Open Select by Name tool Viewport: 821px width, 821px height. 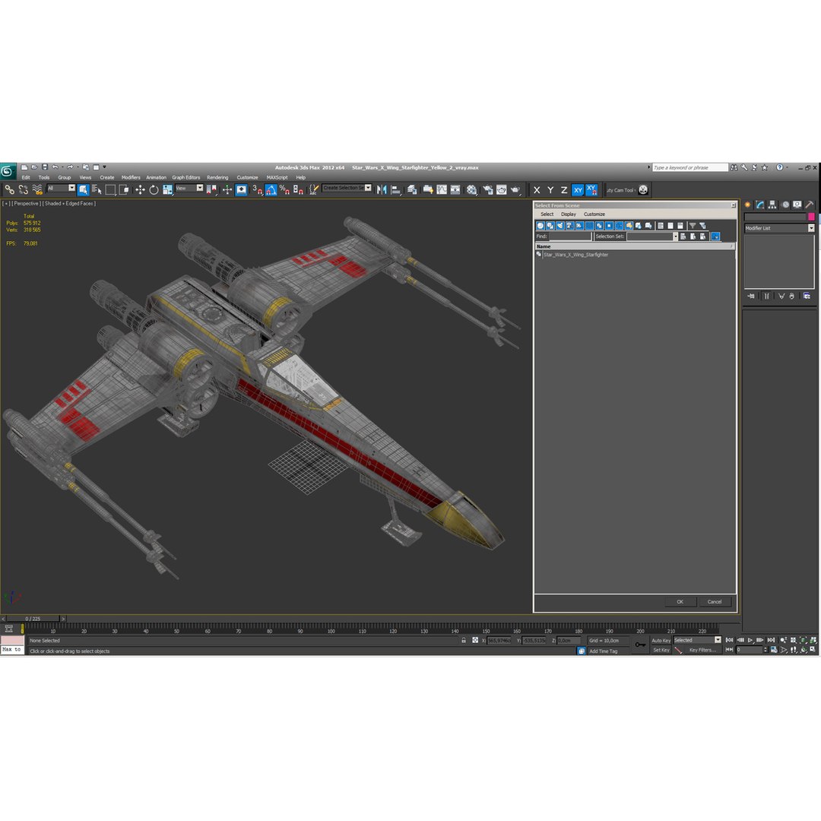pyautogui.click(x=97, y=189)
